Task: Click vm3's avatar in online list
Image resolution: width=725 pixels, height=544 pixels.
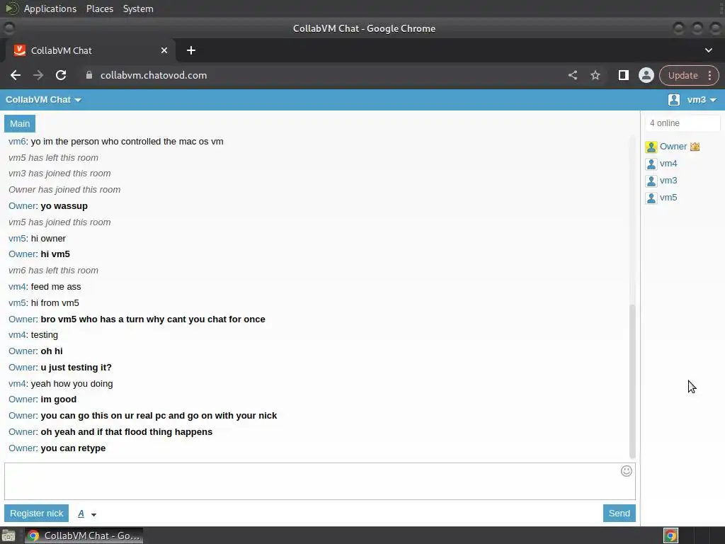Action: (x=651, y=181)
